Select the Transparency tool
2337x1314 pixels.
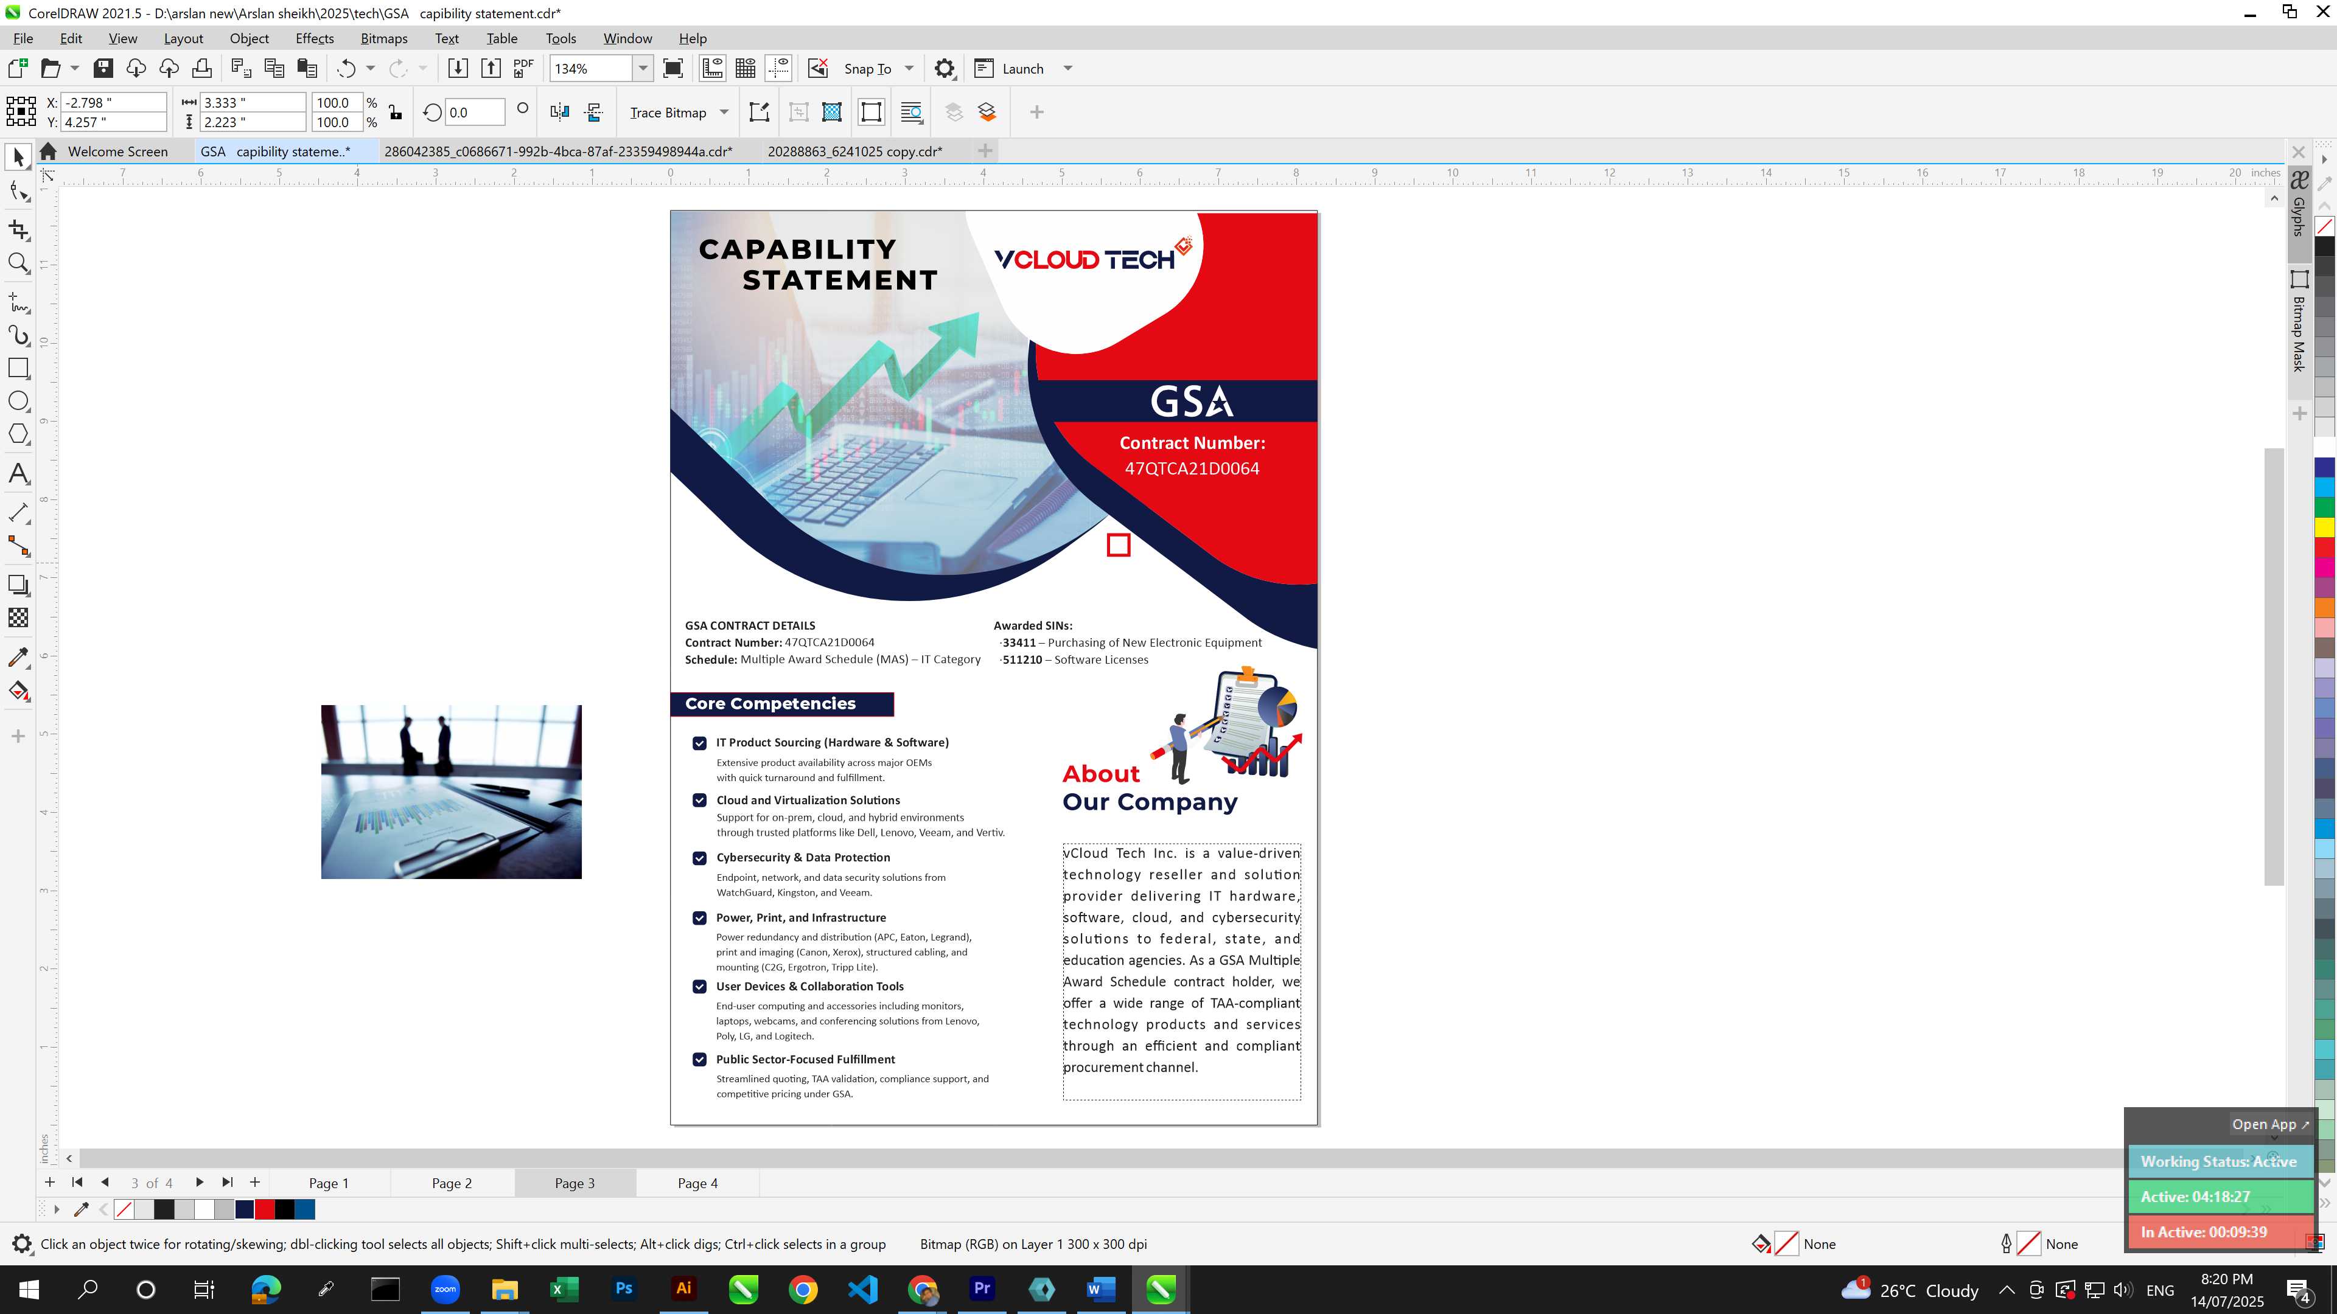18,617
